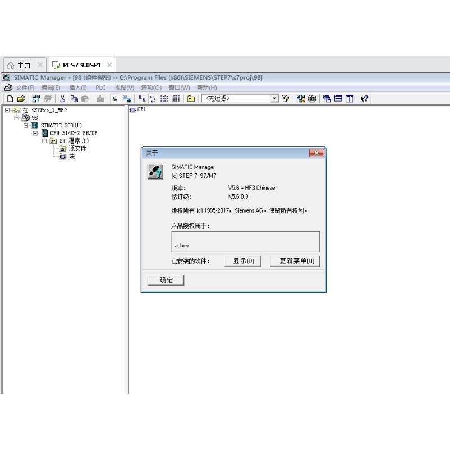450x450 pixels.
Task: Collapse the S7Pro_1_MP root node
Action: click(7, 110)
